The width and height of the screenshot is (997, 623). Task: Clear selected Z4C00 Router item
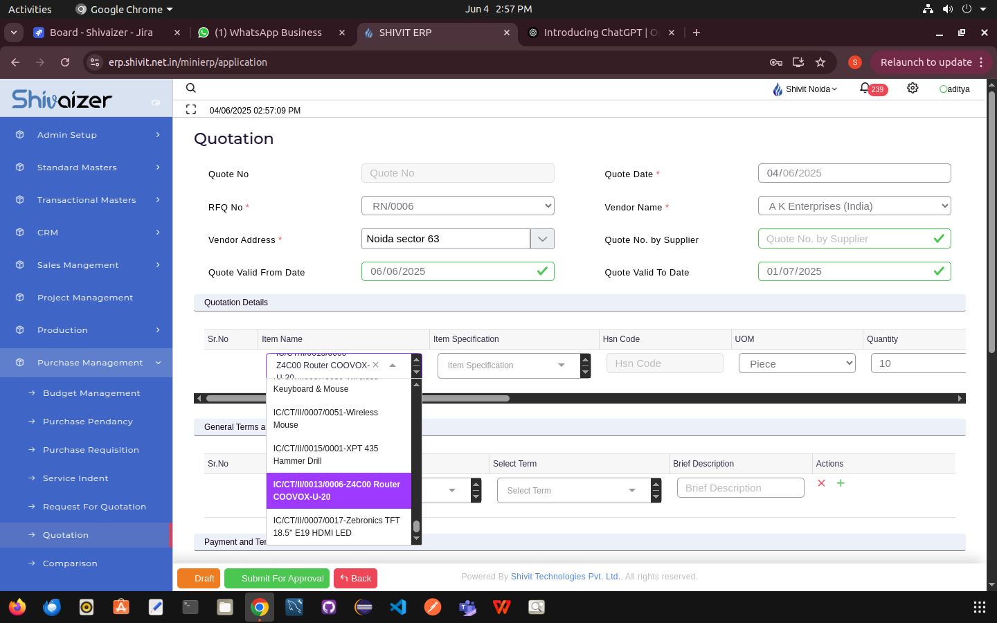click(375, 365)
